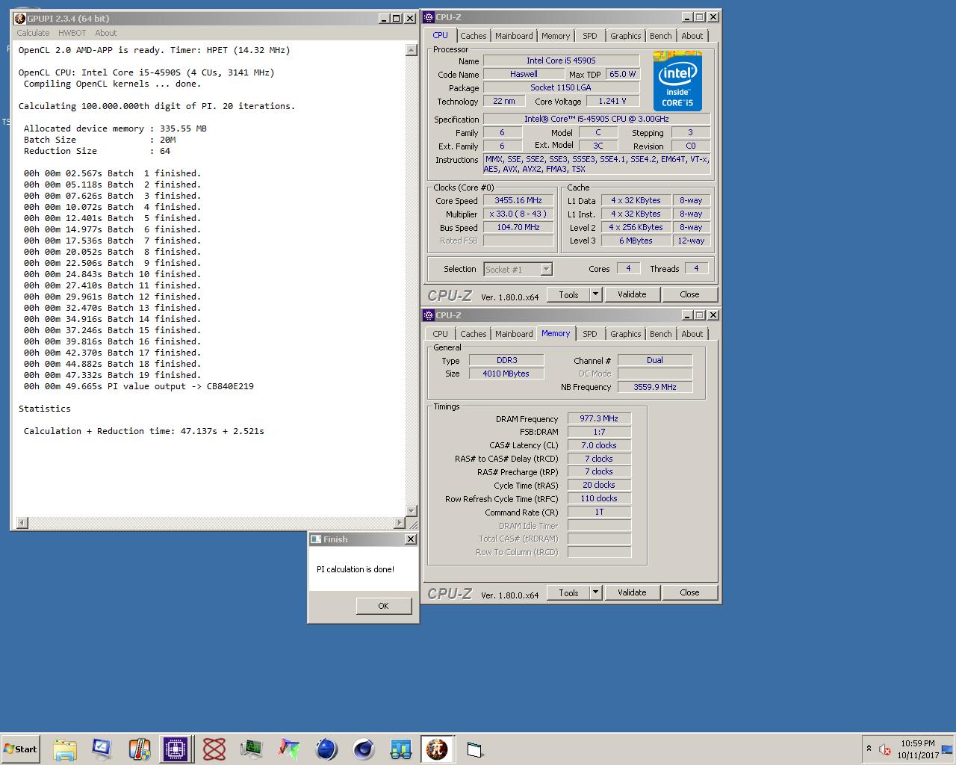Close the Finish dialog
The height and width of the screenshot is (765, 956).
point(410,539)
